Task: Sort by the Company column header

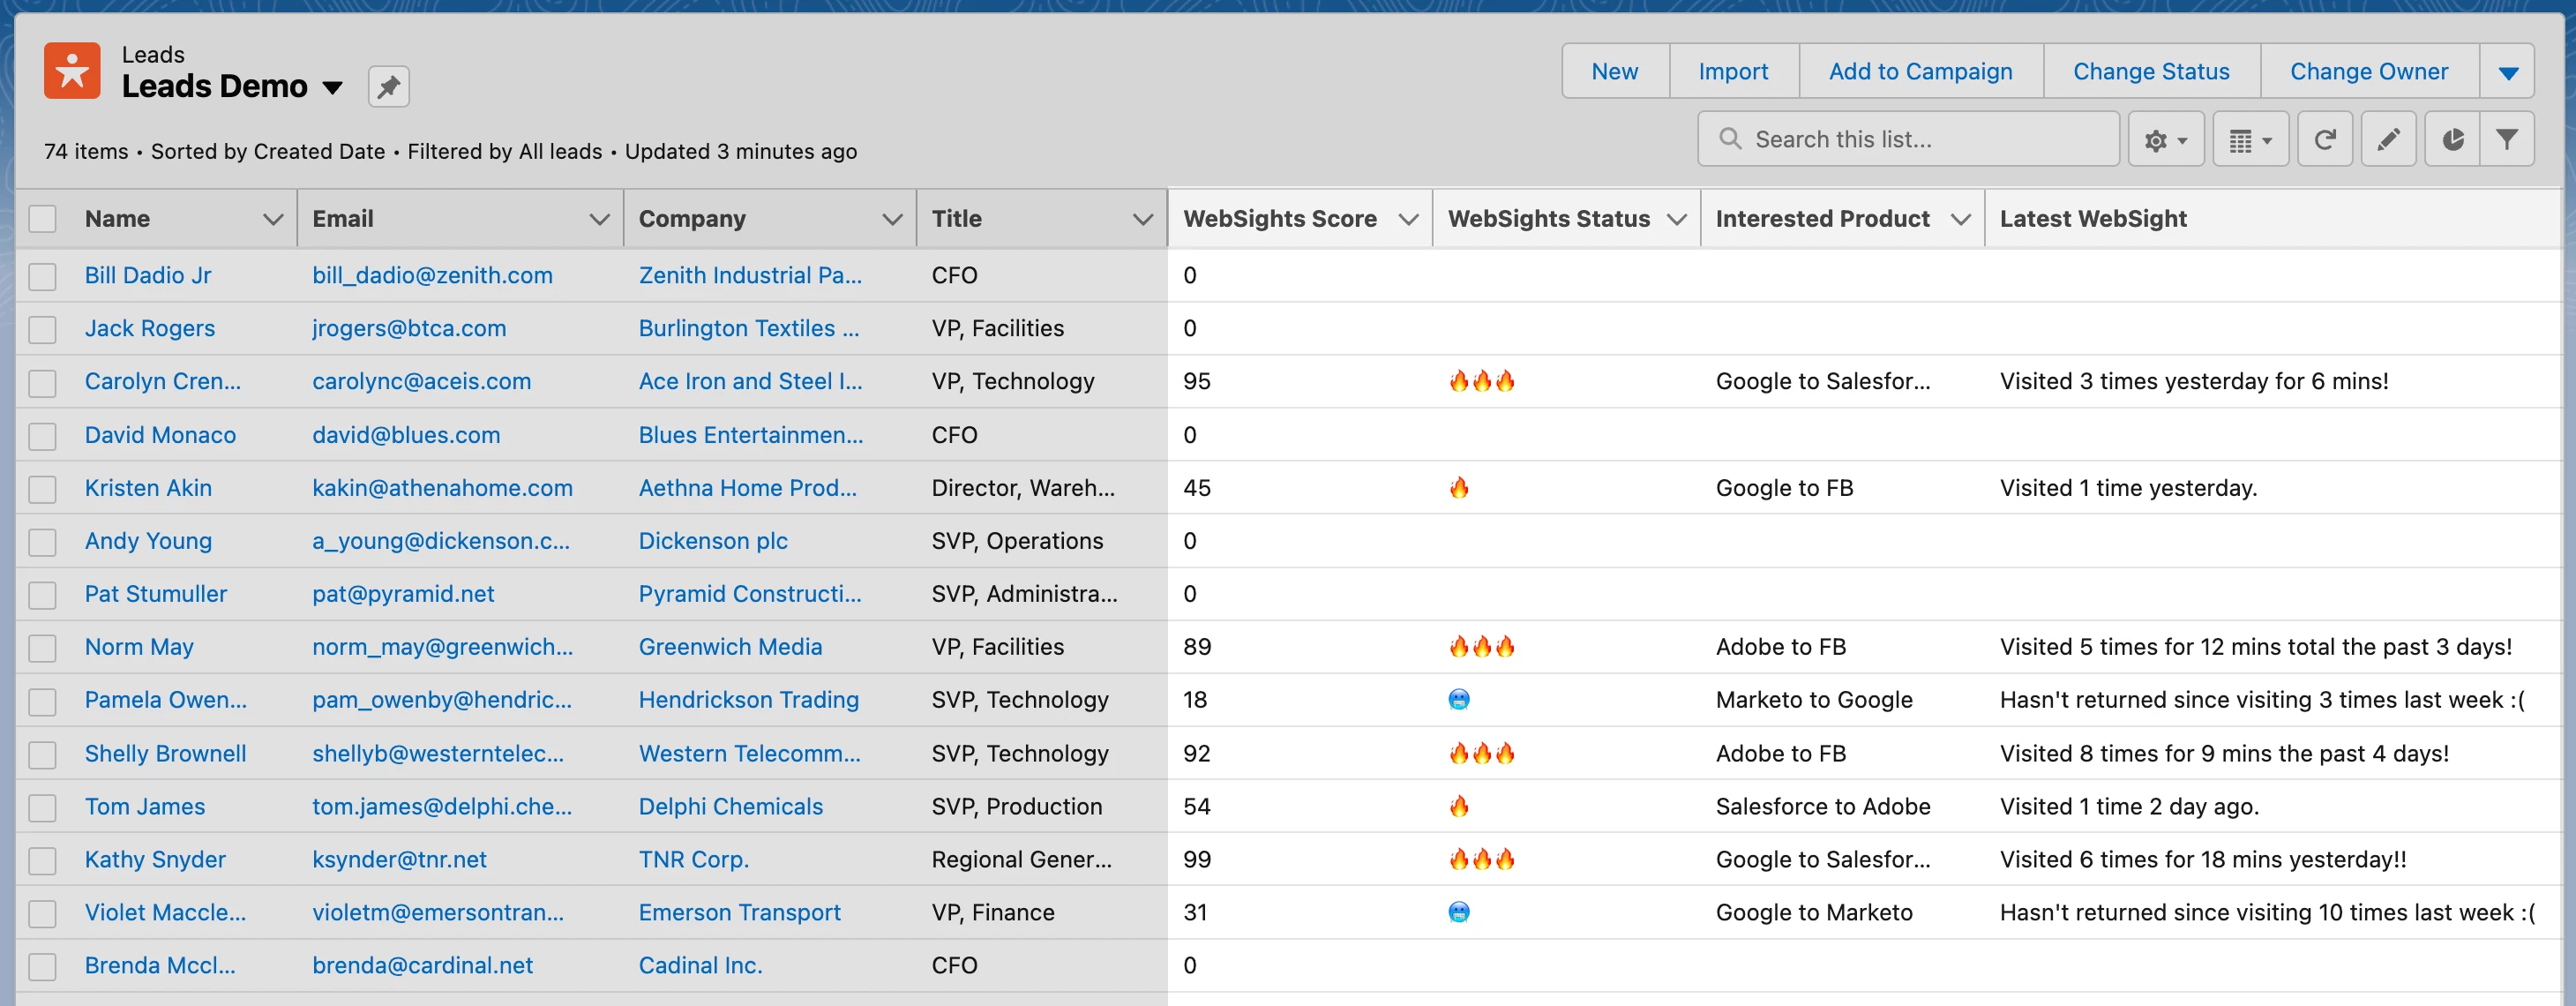Action: coord(692,219)
